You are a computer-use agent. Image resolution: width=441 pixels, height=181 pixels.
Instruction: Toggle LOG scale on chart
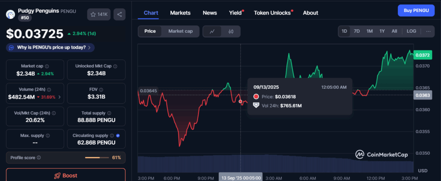[411, 31]
